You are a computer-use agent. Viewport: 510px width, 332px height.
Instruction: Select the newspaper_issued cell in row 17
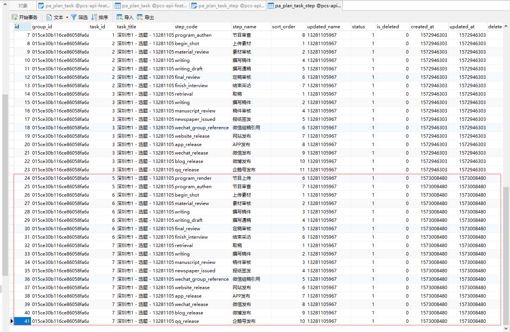point(195,119)
